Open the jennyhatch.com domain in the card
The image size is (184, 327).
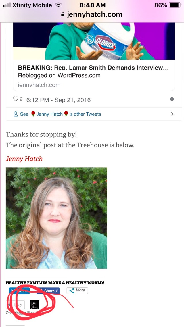point(39,85)
